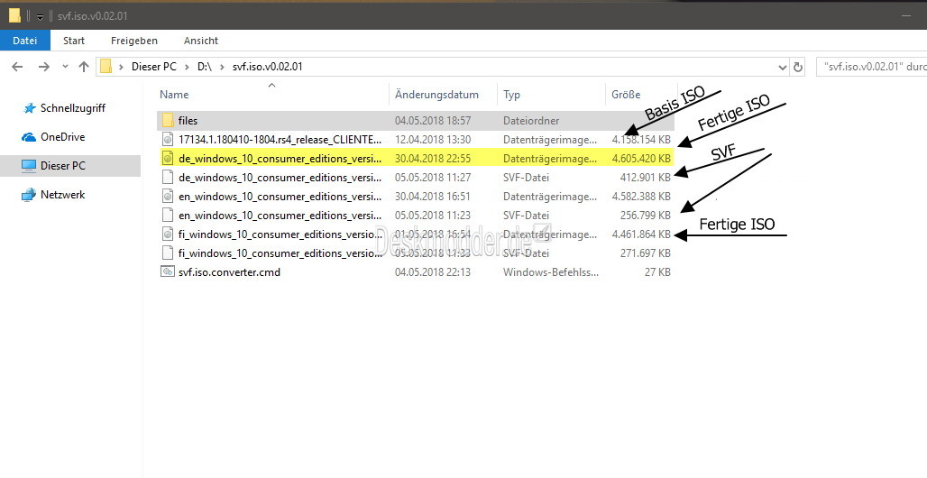Click the disc icon of 17134.1 ISO

pyautogui.click(x=168, y=140)
